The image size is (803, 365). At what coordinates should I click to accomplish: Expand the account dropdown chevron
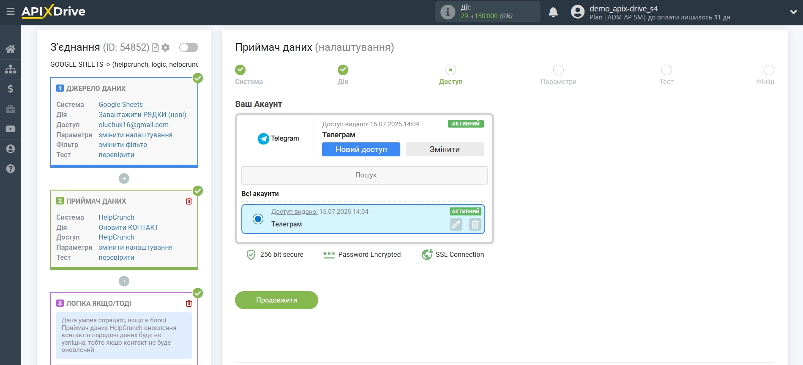coord(793,12)
